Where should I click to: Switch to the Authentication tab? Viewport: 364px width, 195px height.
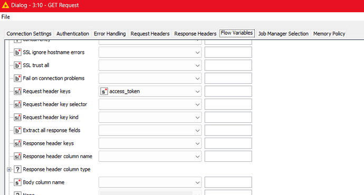[73, 34]
